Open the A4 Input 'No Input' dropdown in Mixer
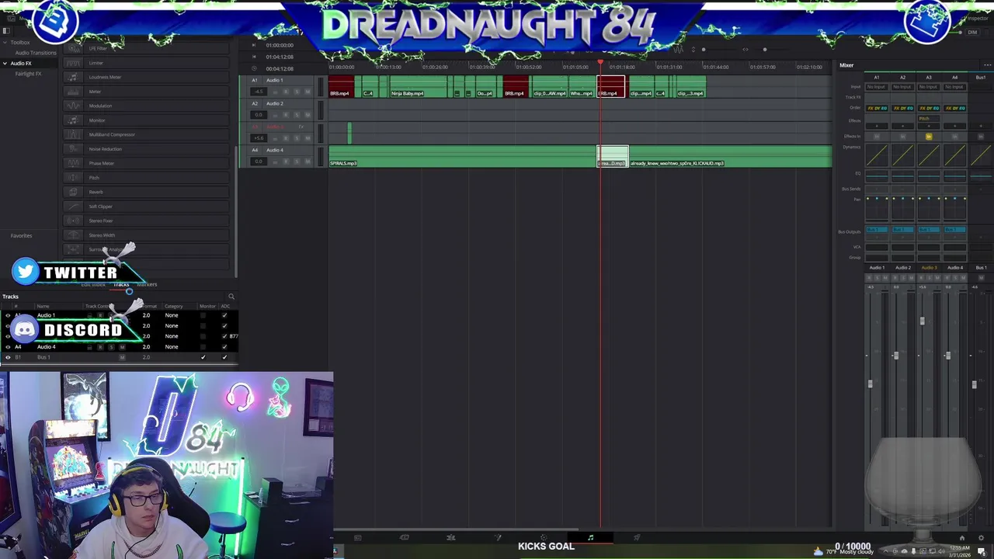This screenshot has height=559, width=994. coord(955,87)
